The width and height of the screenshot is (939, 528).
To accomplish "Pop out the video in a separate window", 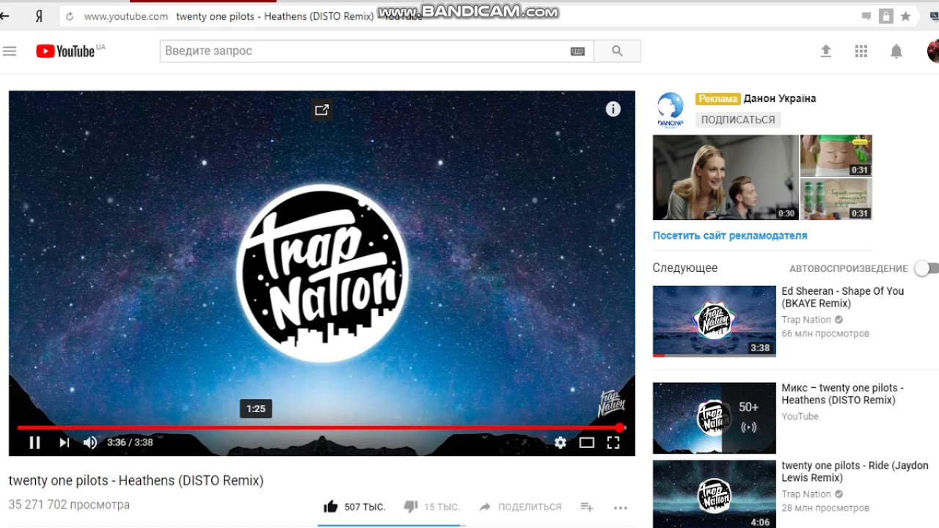I will tap(321, 110).
